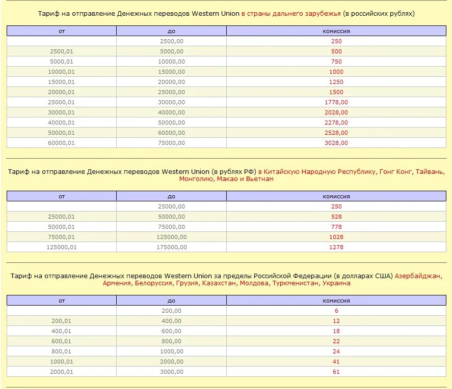Click the 1778,00 commission value
Screen dimensions: 452x389
336,102
